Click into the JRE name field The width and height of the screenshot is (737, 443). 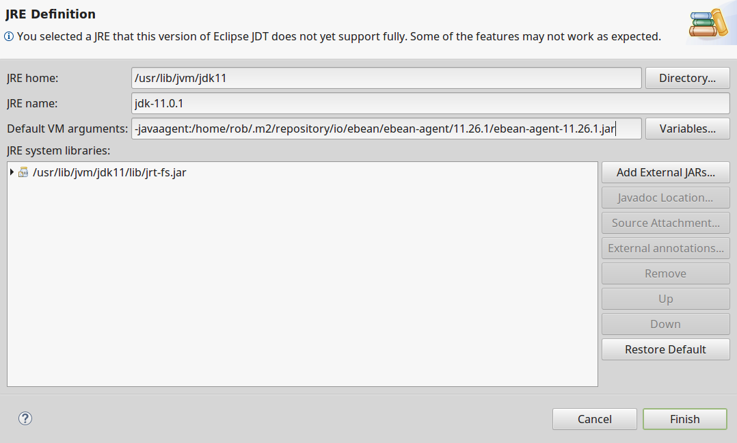[431, 103]
